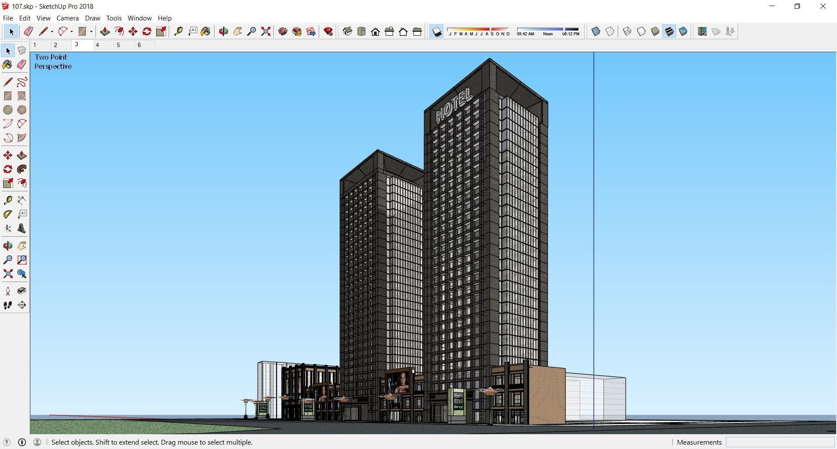
Task: Select the Position Camera tool
Action: coord(8,291)
